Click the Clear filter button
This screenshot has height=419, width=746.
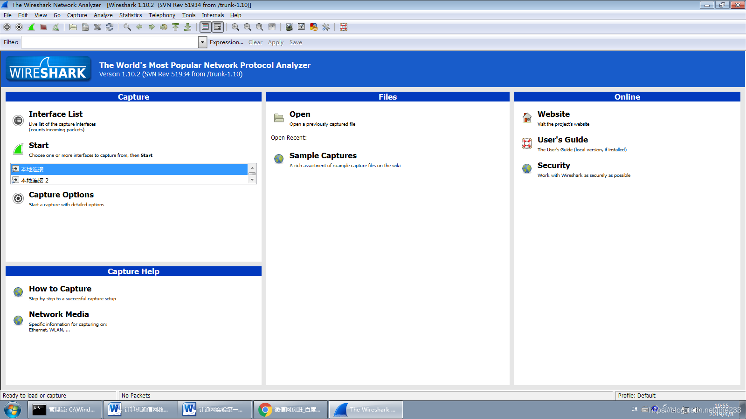pyautogui.click(x=256, y=42)
